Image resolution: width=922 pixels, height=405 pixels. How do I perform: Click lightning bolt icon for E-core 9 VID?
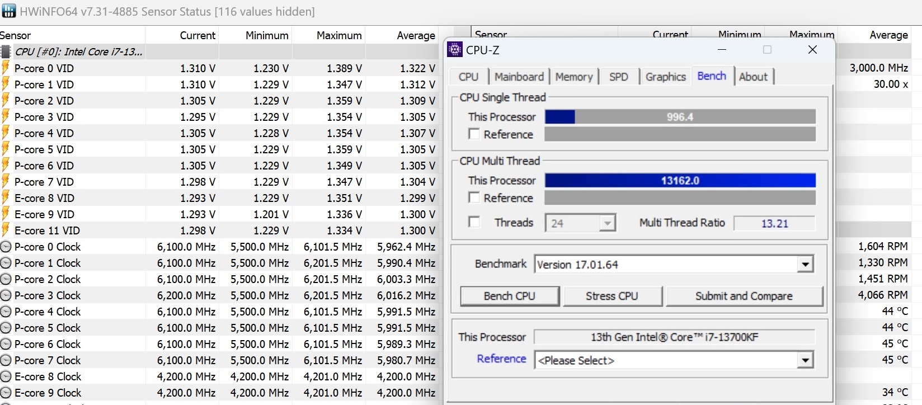(6, 214)
